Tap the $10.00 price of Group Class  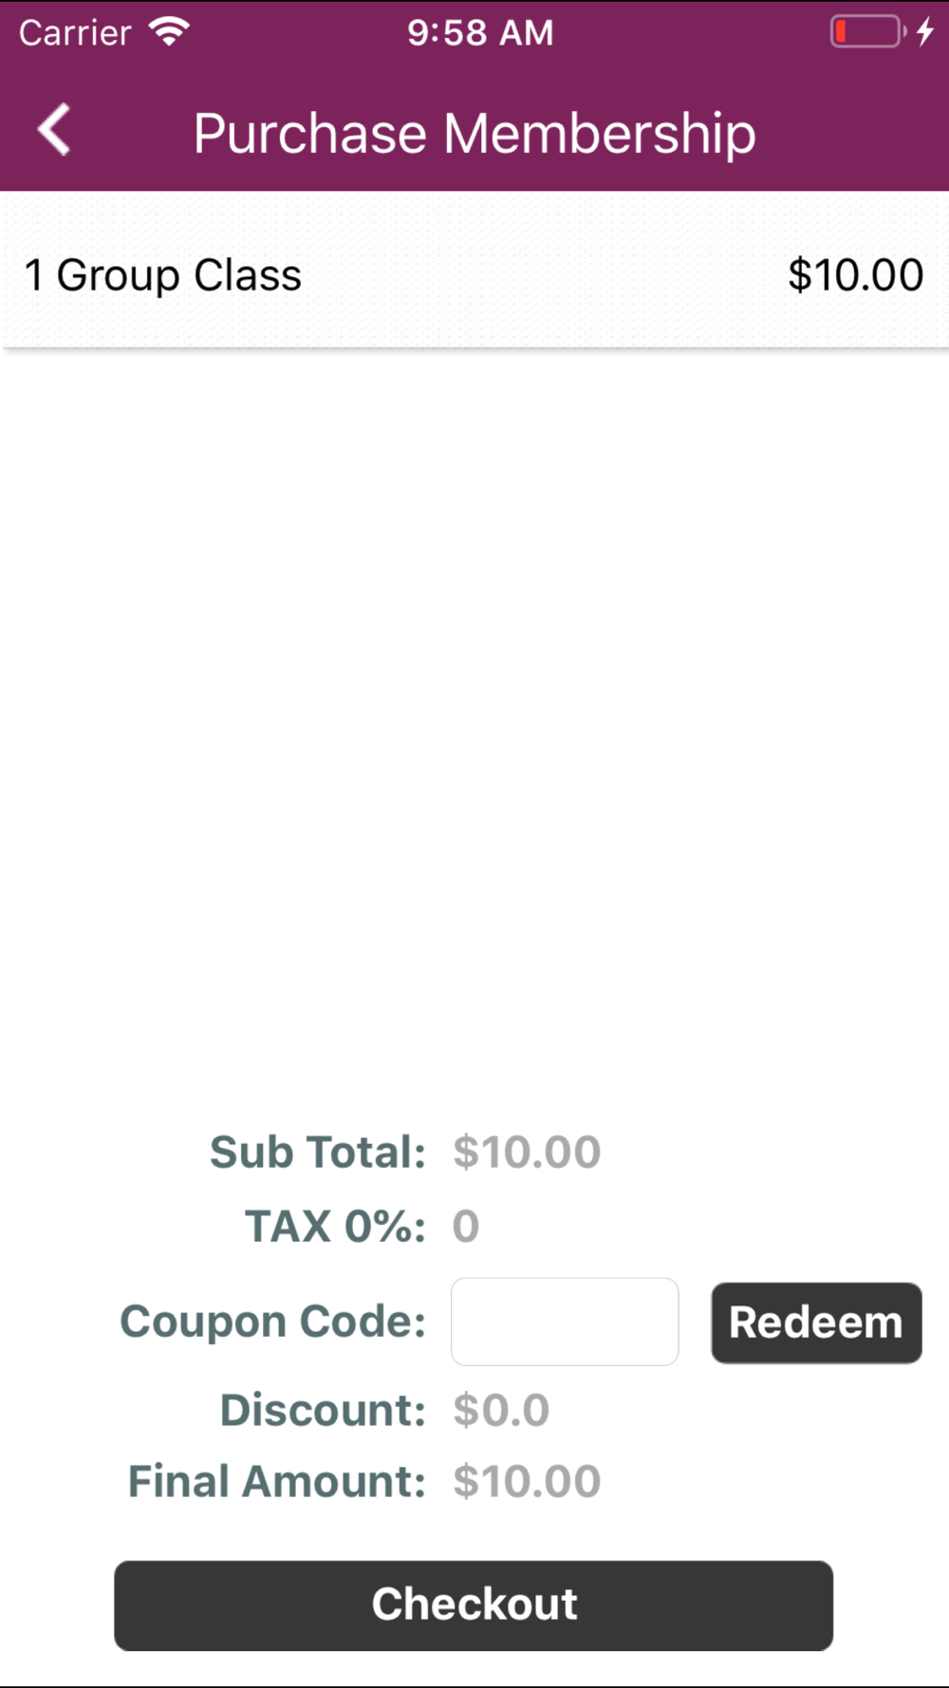(x=855, y=275)
